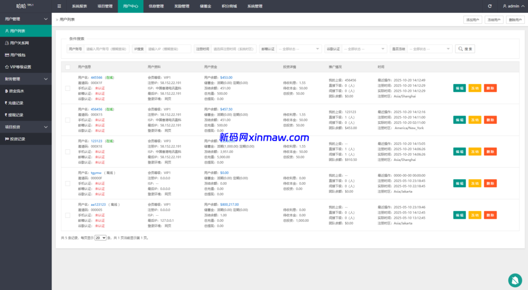Viewport: 528px width, 290px height.
Task: Click the 添加用户 button
Action: 472,20
